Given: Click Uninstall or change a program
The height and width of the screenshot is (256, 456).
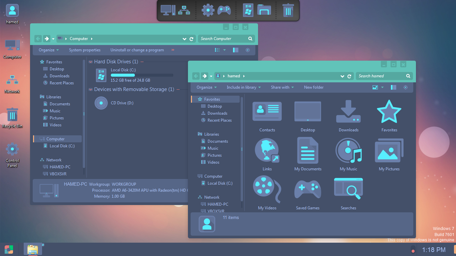Looking at the screenshot, I should pyautogui.click(x=137, y=50).
